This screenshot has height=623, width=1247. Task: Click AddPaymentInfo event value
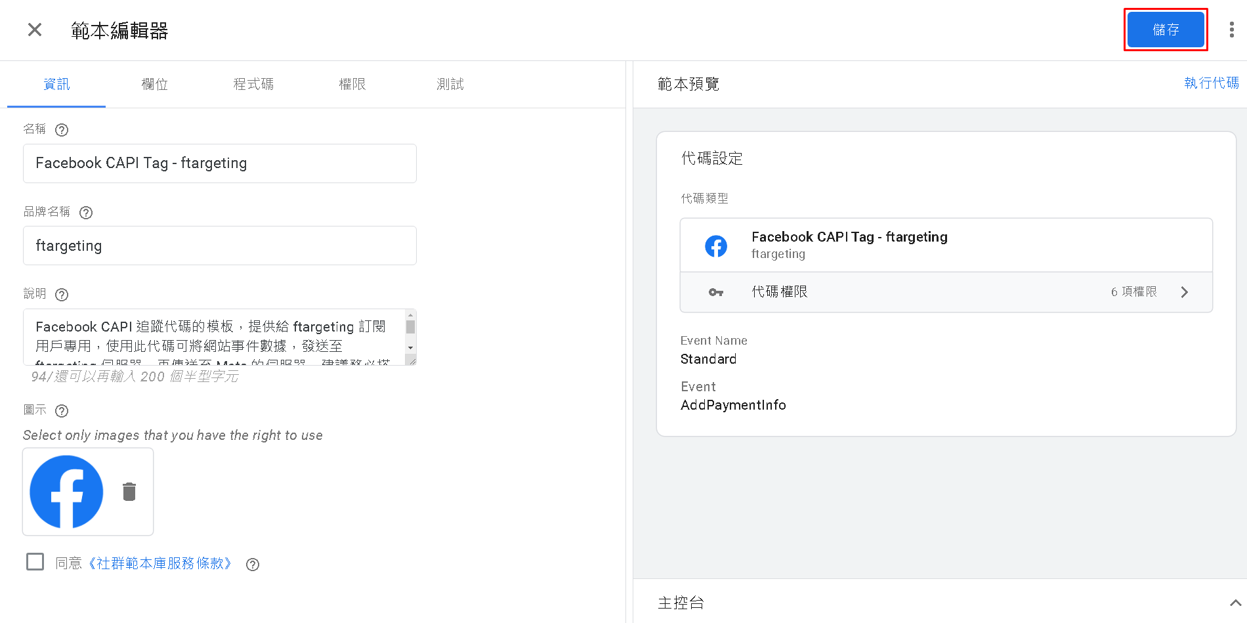pos(733,405)
